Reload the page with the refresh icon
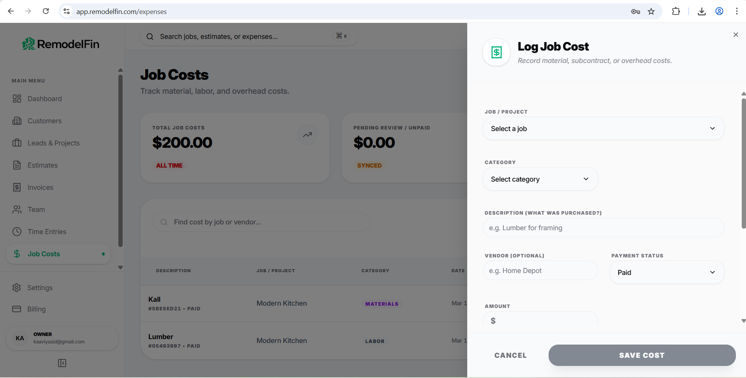The image size is (746, 378). click(46, 11)
